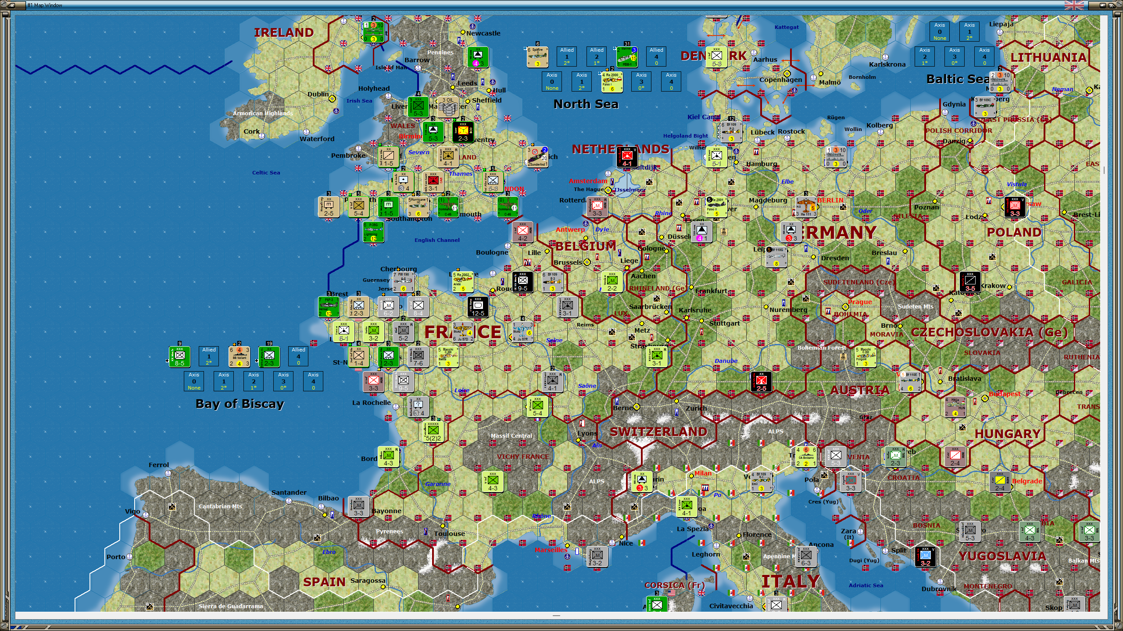Image resolution: width=1123 pixels, height=631 pixels.
Task: Click the Dublin city label
Action: click(318, 94)
